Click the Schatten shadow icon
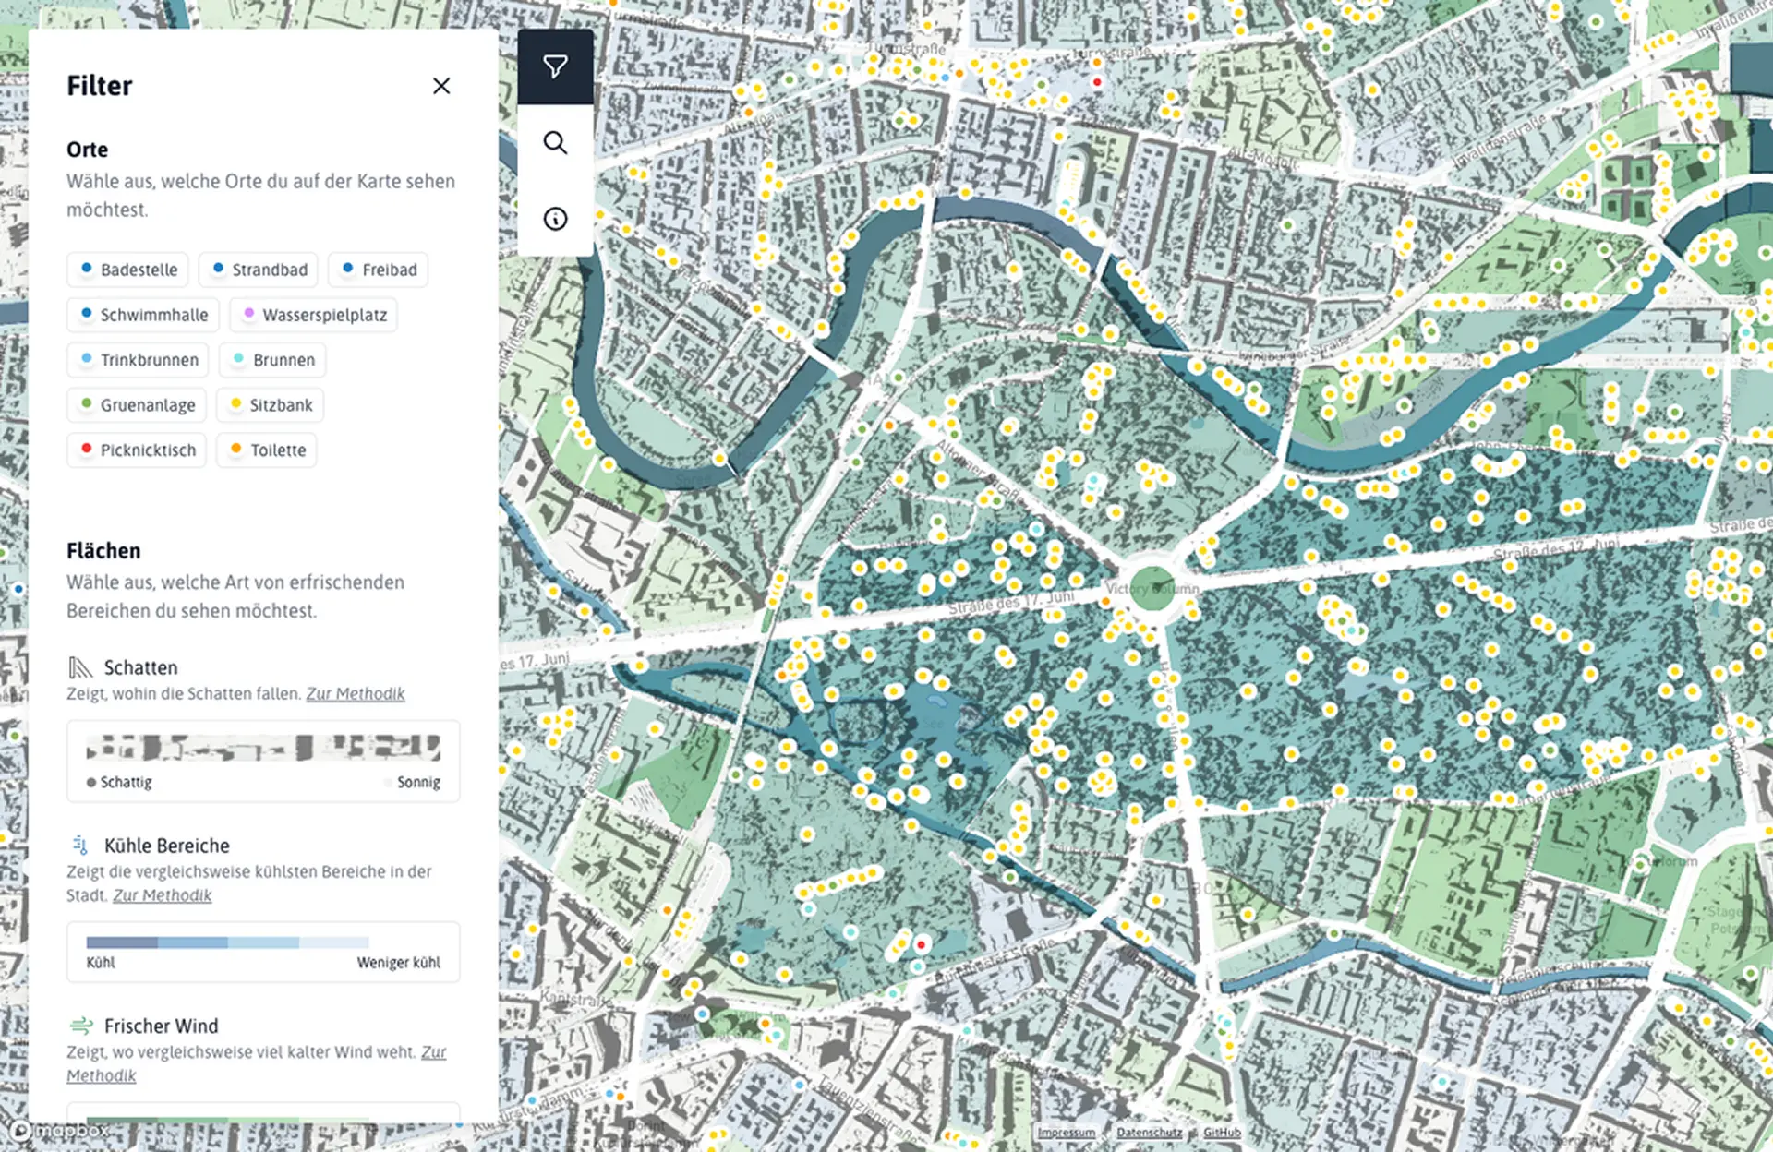Screen dimensions: 1773x1152 [80, 667]
